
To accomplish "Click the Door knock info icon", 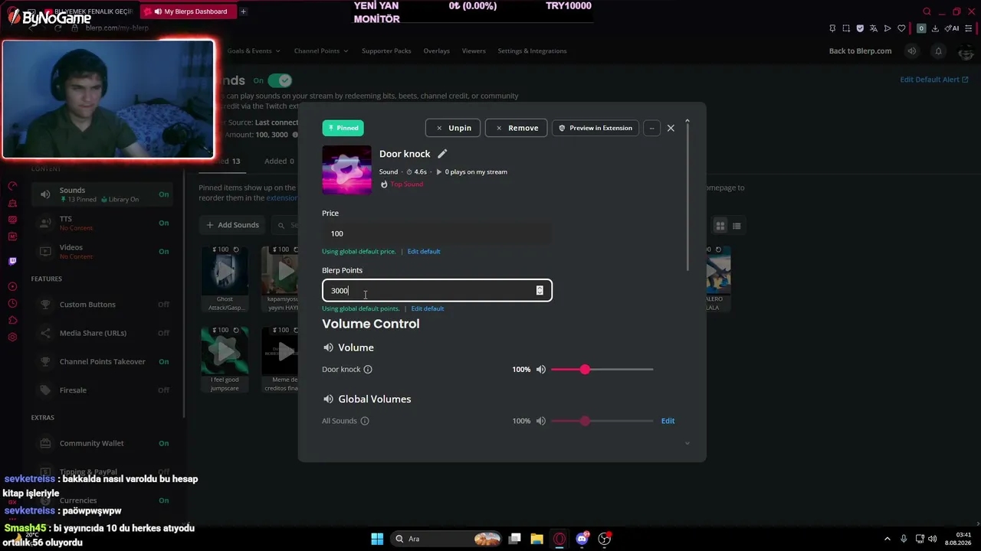I will 368,370.
